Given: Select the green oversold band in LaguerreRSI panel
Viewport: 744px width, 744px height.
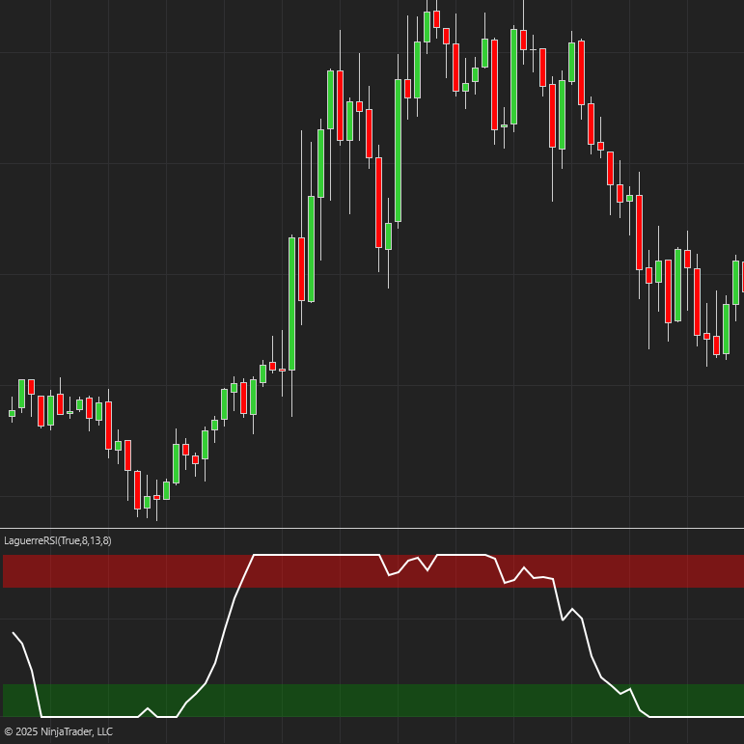Looking at the screenshot, I should tap(373, 701).
